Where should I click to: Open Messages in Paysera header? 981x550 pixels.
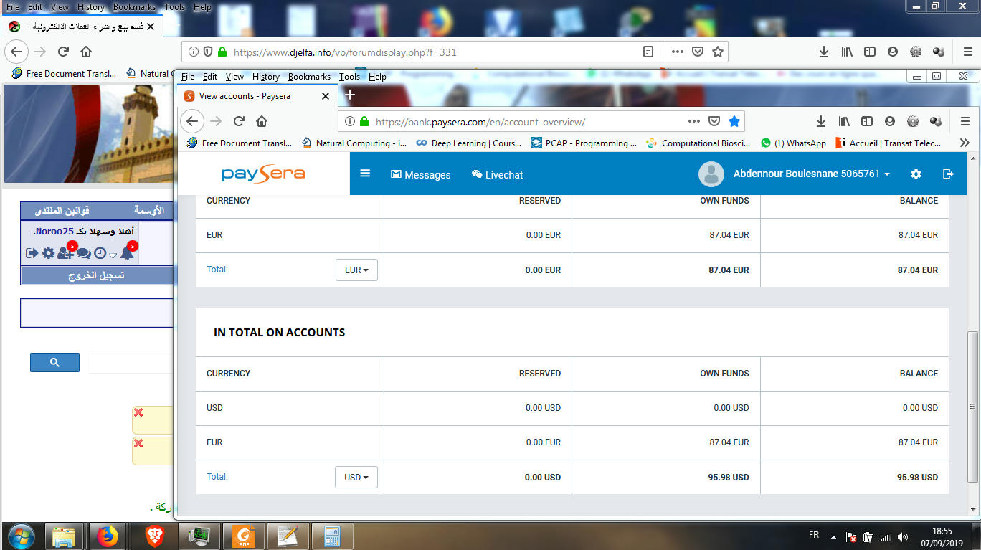pos(420,174)
